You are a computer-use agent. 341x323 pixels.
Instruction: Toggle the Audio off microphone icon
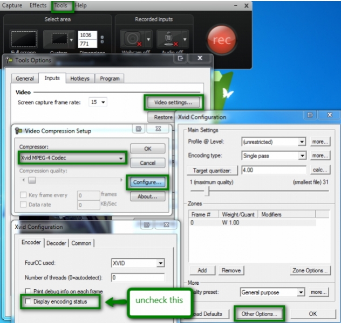point(169,39)
